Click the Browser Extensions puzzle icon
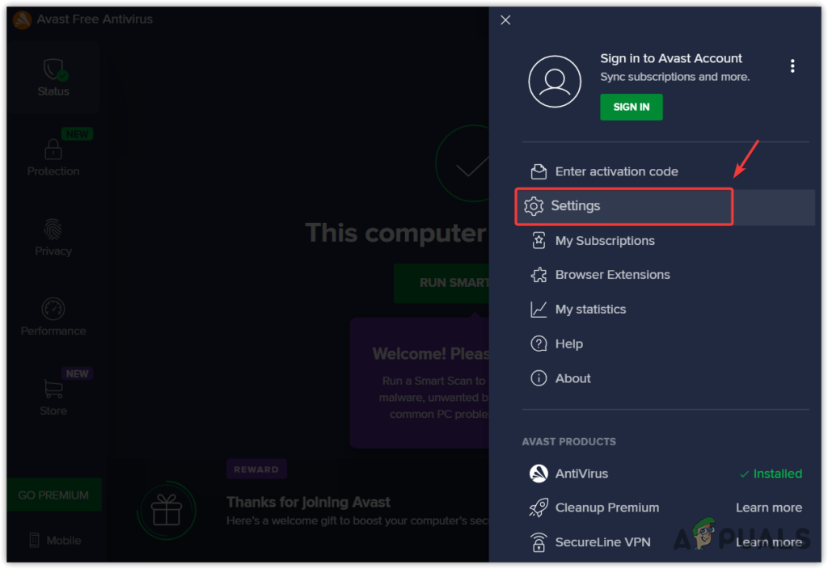This screenshot has width=828, height=569. [x=539, y=275]
